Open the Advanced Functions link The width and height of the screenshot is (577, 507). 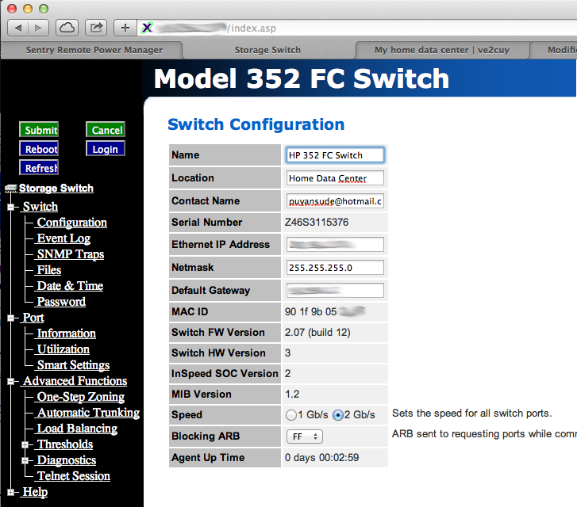(75, 380)
